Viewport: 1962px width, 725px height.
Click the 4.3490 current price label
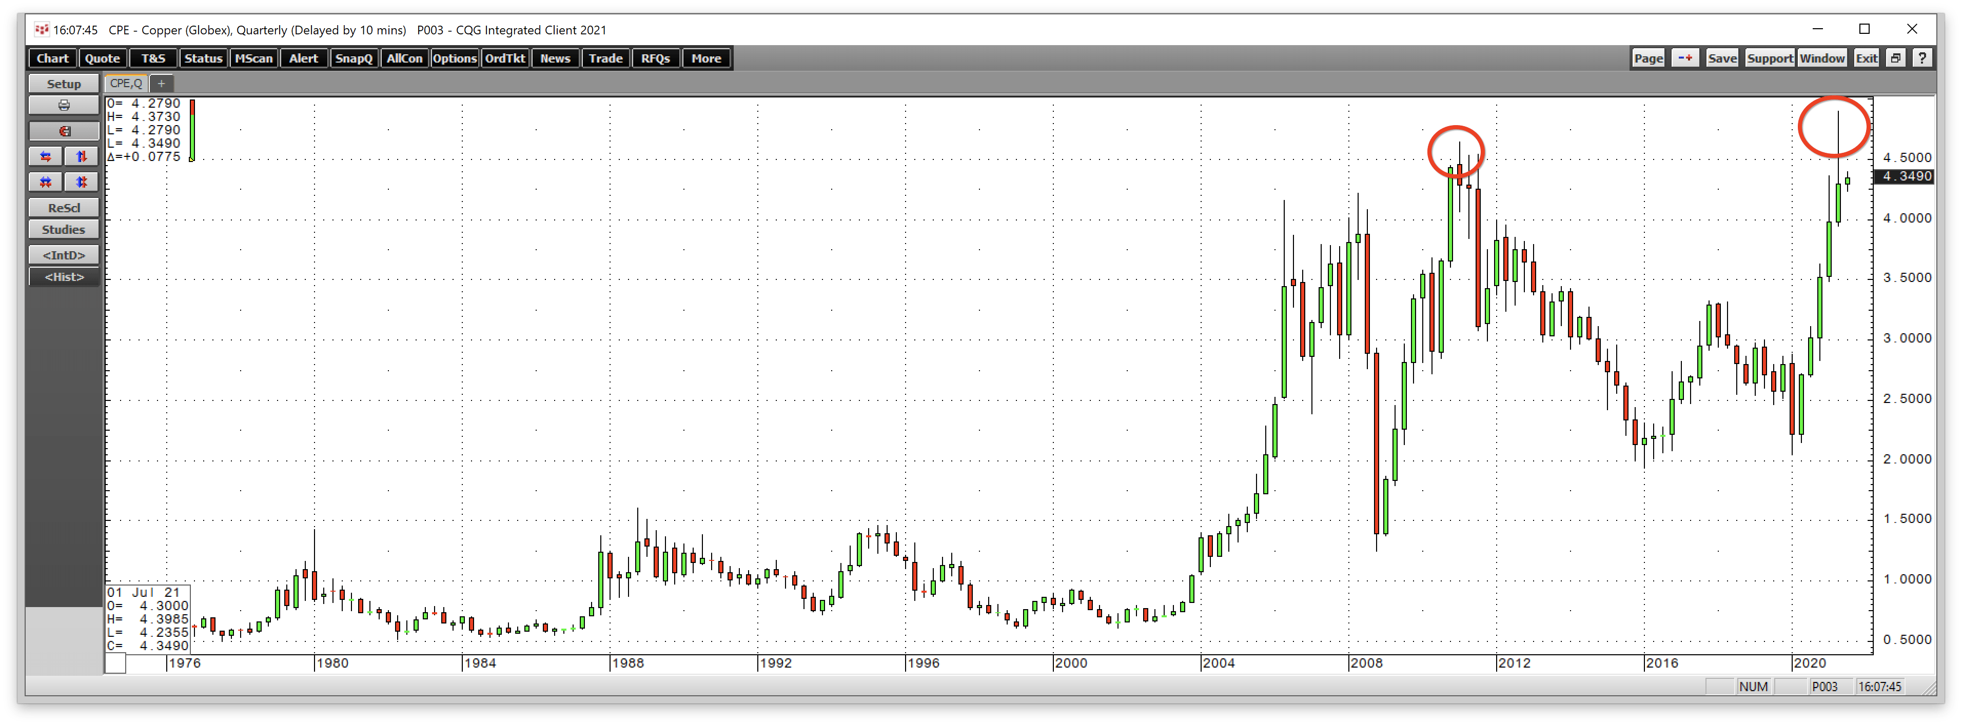pyautogui.click(x=1904, y=176)
